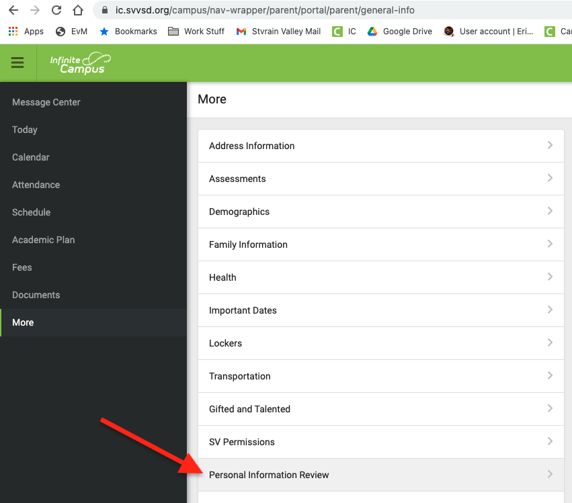Select Attendance in the sidebar

[x=36, y=185]
